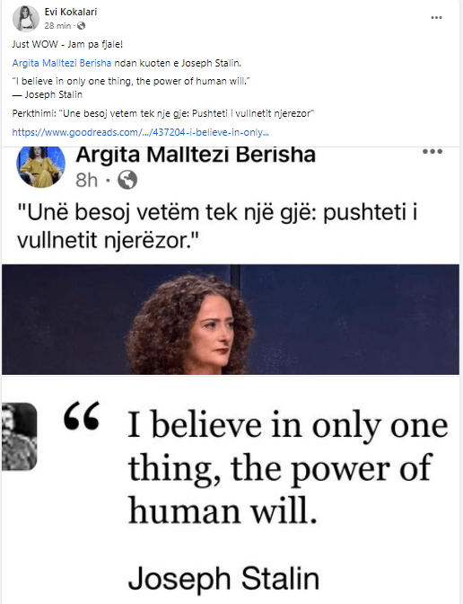Viewport: 463px width, 604px height.
Task: Open the three-dot options menu of Evi Kokalari's post
Action: tap(436, 18)
